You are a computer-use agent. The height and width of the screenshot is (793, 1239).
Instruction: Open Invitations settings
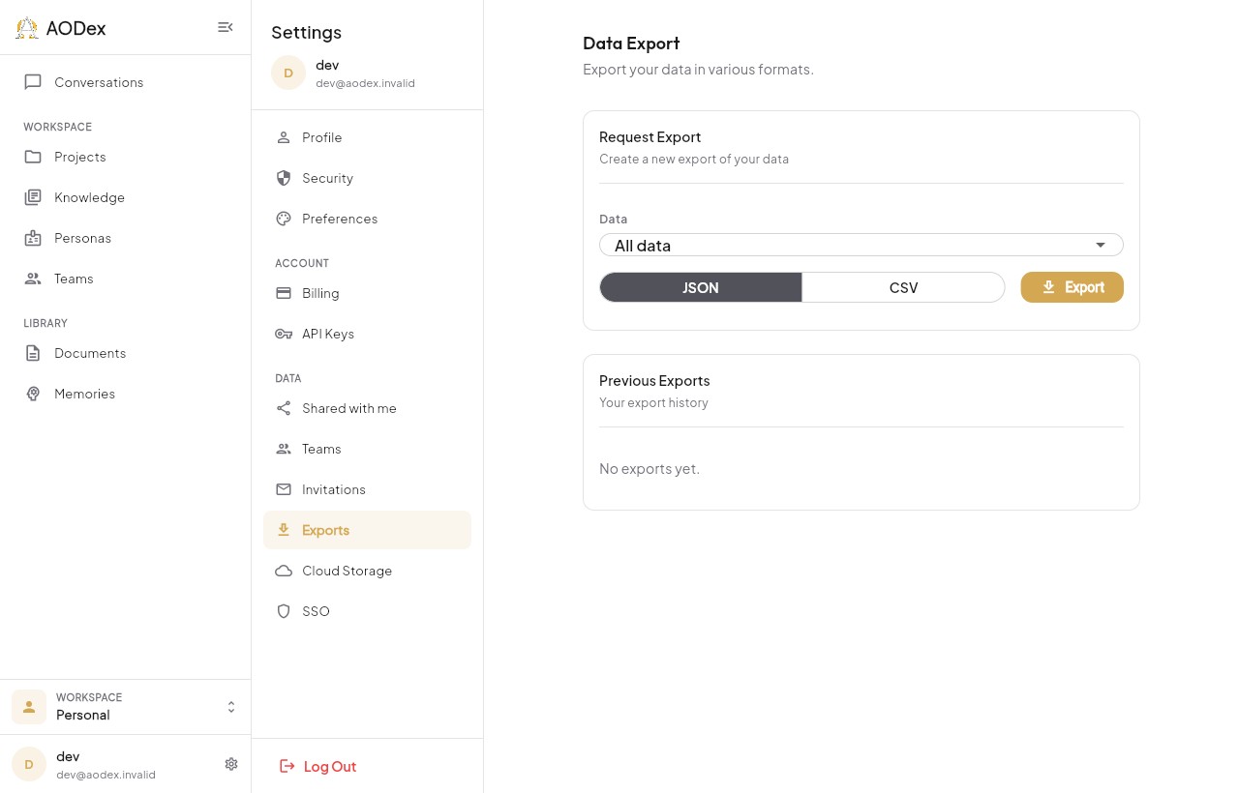(x=367, y=489)
